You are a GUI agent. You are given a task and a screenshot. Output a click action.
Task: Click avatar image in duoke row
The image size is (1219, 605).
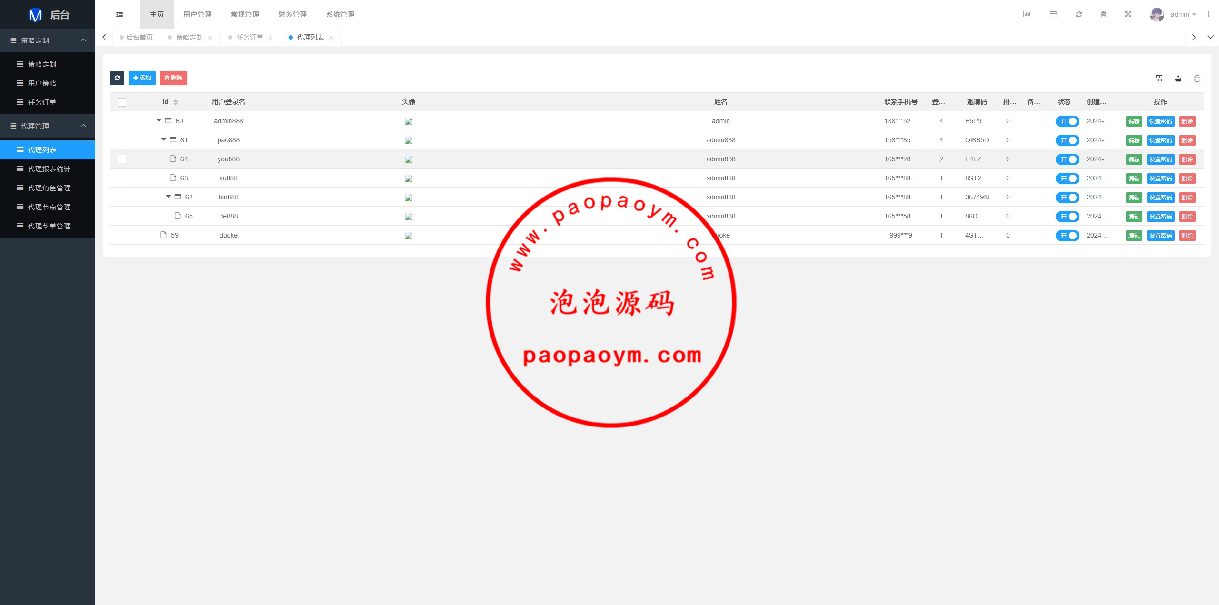(x=409, y=236)
